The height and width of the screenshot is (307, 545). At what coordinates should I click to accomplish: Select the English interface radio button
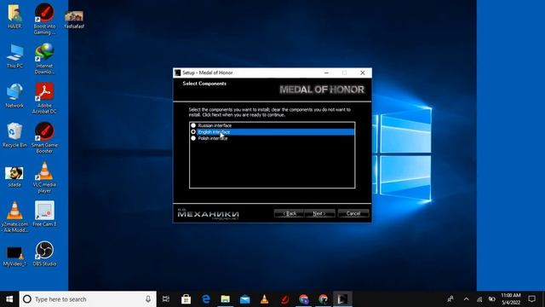click(193, 132)
